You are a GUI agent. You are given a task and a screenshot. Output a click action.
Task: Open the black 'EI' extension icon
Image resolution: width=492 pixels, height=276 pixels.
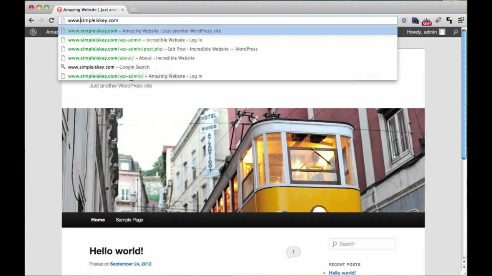click(449, 20)
